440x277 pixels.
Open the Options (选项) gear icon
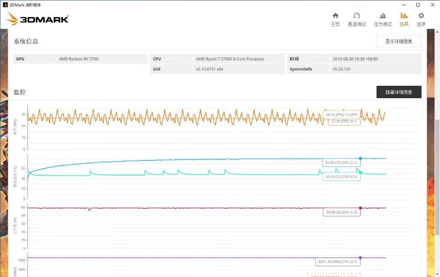point(421,16)
